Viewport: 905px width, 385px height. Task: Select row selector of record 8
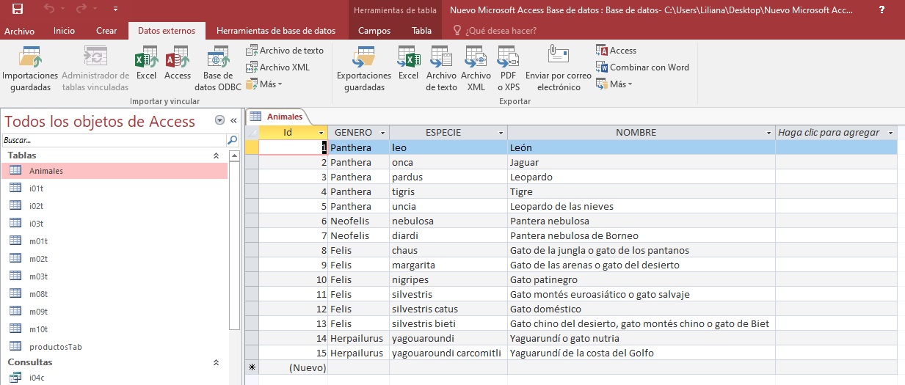click(252, 250)
